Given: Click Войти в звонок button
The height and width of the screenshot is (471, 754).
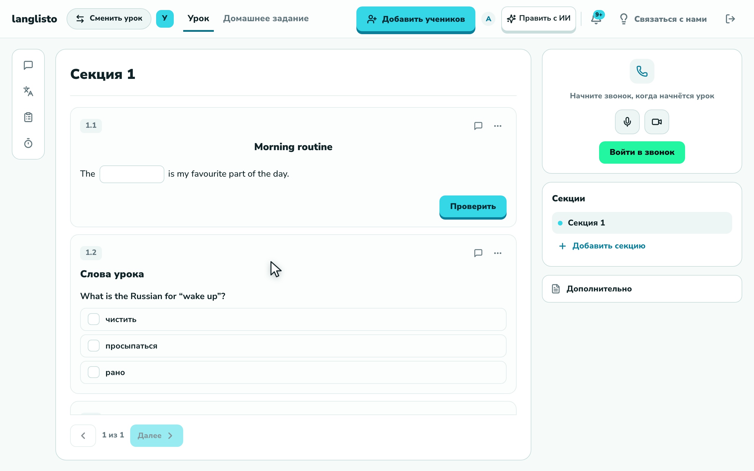Looking at the screenshot, I should coord(642,152).
